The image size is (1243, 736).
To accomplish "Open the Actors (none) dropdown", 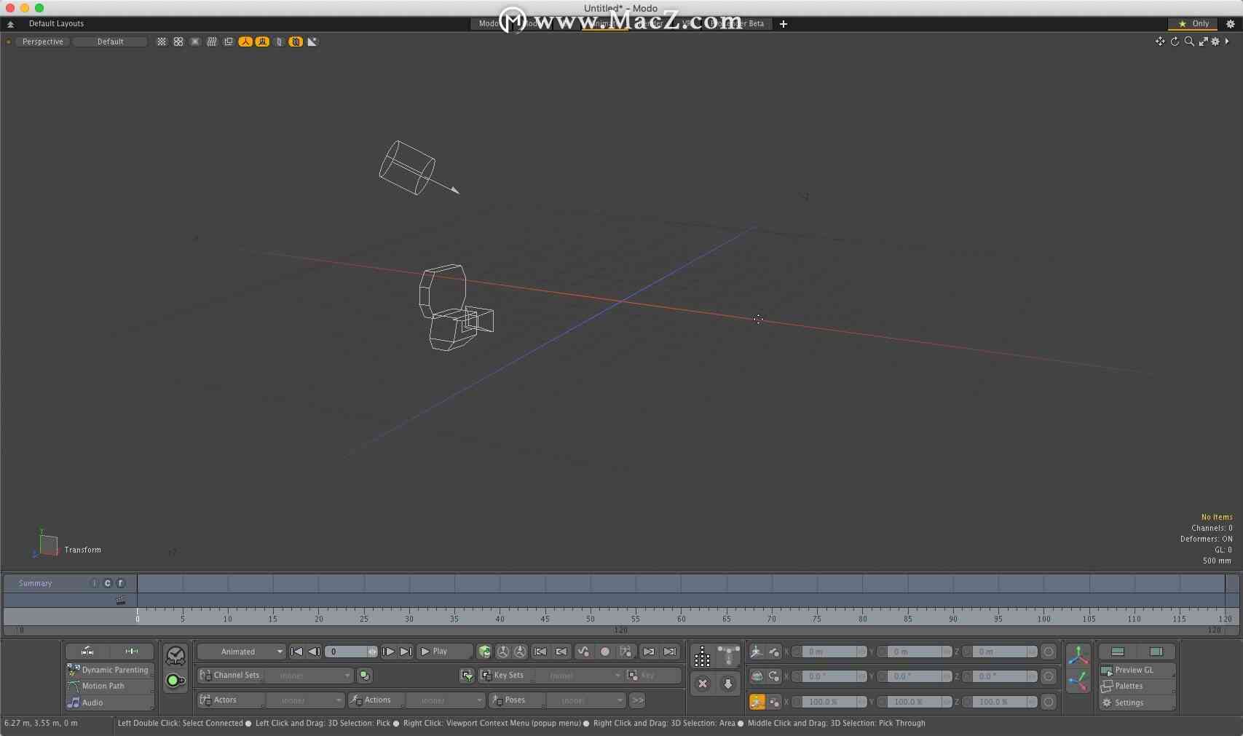I will pos(305,700).
